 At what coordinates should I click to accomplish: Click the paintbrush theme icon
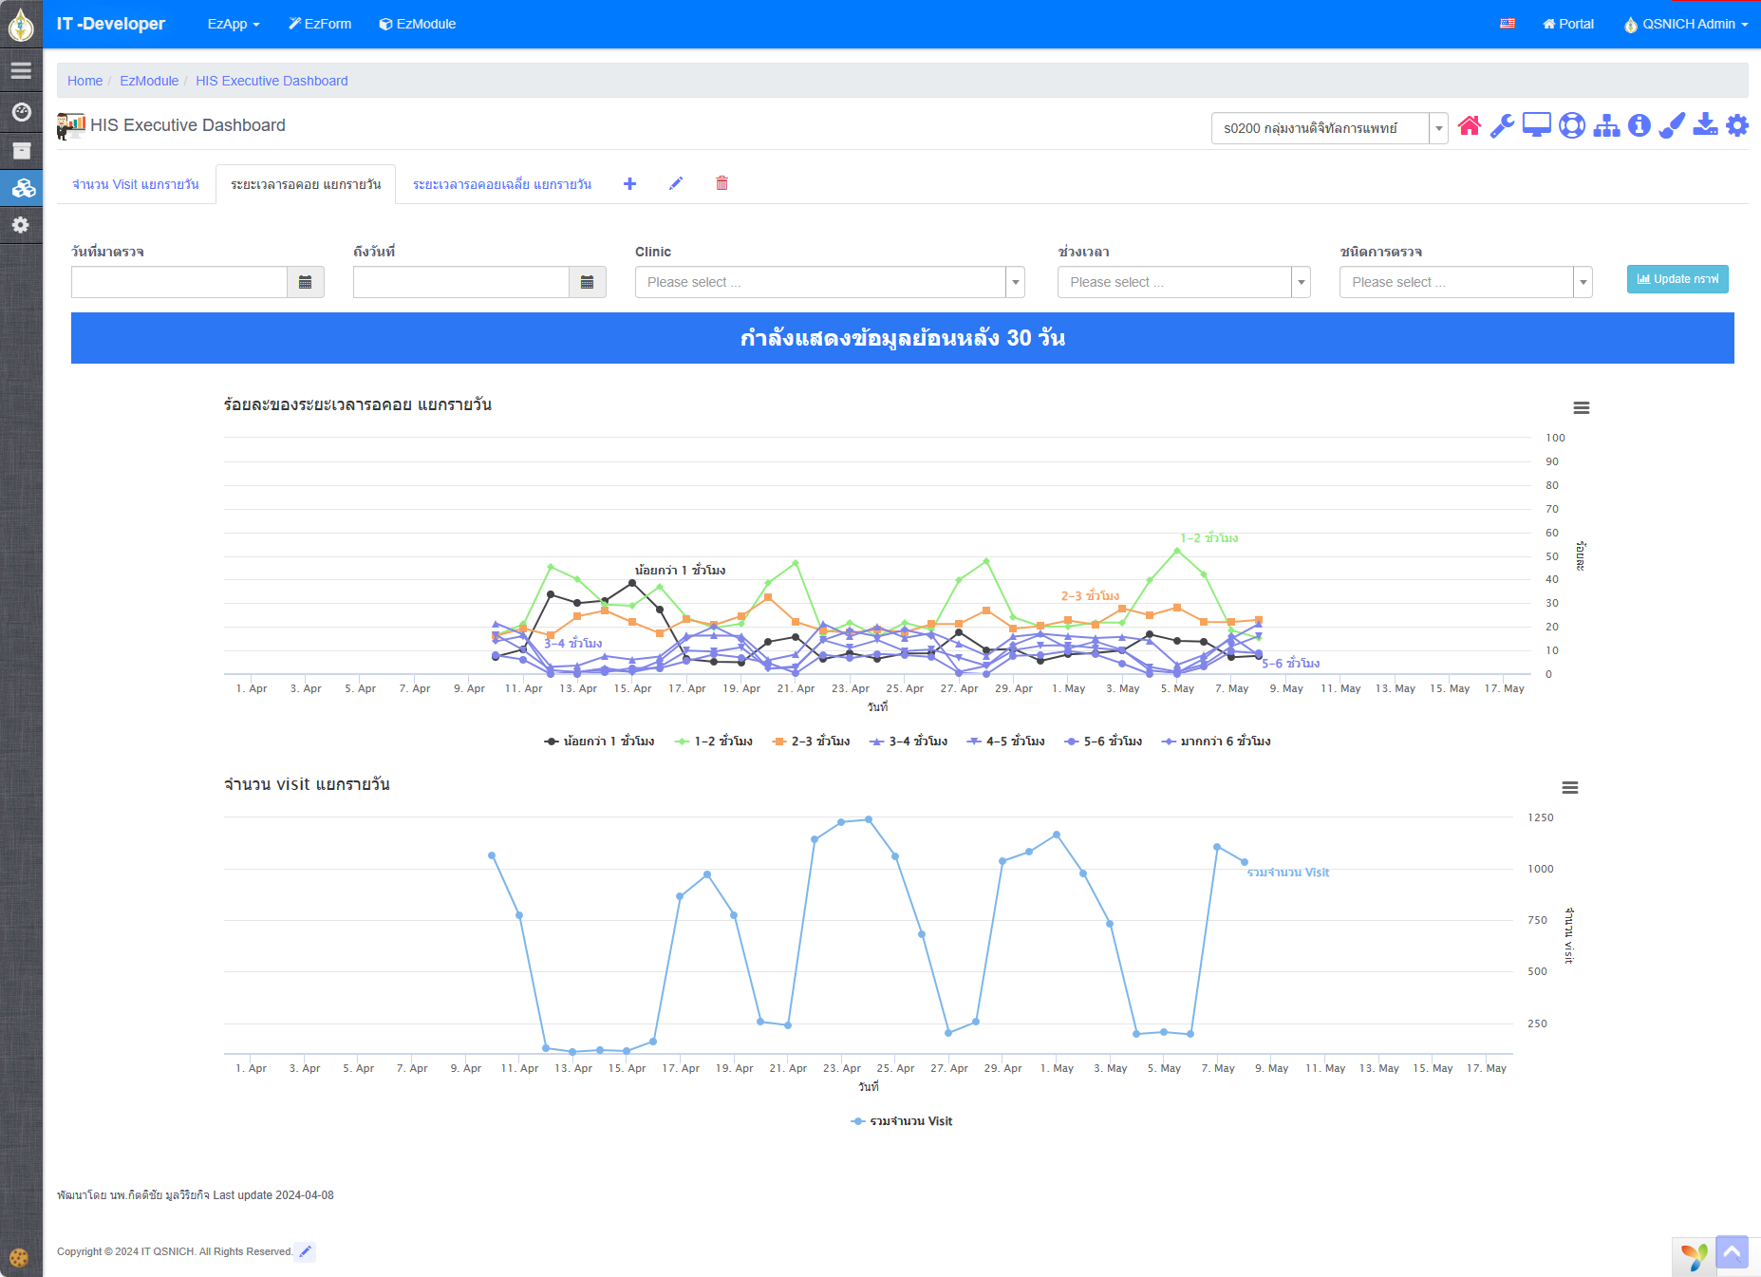point(1672,126)
